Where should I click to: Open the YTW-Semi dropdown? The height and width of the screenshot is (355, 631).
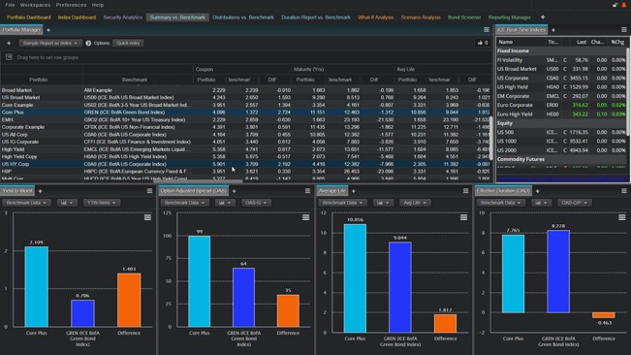click(102, 203)
